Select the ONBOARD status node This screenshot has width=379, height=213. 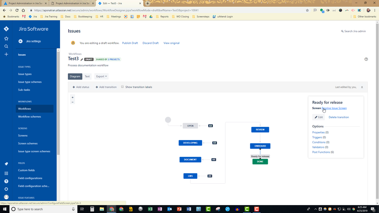[260, 146]
